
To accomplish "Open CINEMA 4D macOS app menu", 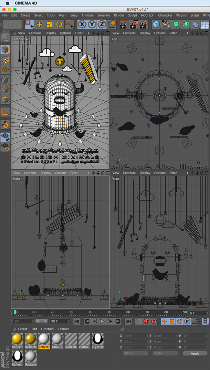I will point(26,3).
